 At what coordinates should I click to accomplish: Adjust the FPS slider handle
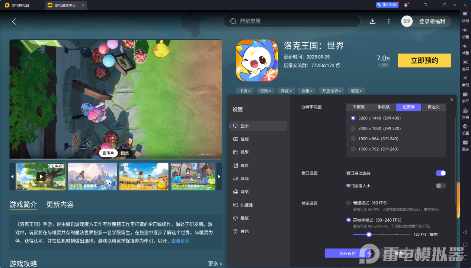click(369, 234)
